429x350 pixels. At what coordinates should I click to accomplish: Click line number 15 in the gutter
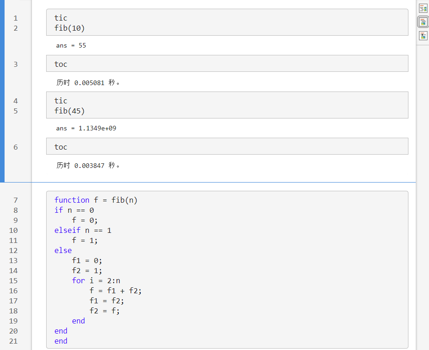(13, 280)
